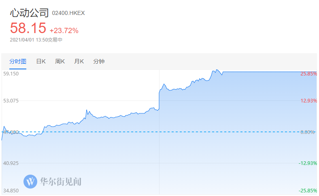Click the 34.850 bottom price axis label
The width and height of the screenshot is (319, 196).
coord(11,191)
